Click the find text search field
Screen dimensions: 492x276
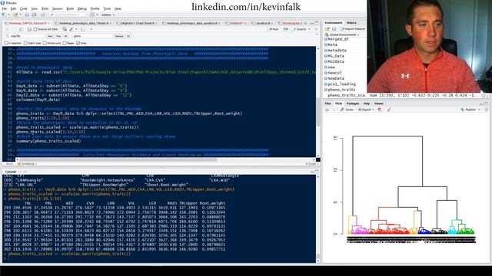25,36
